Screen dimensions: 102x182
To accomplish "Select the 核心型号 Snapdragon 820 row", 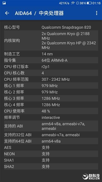I will click(x=51, y=27).
